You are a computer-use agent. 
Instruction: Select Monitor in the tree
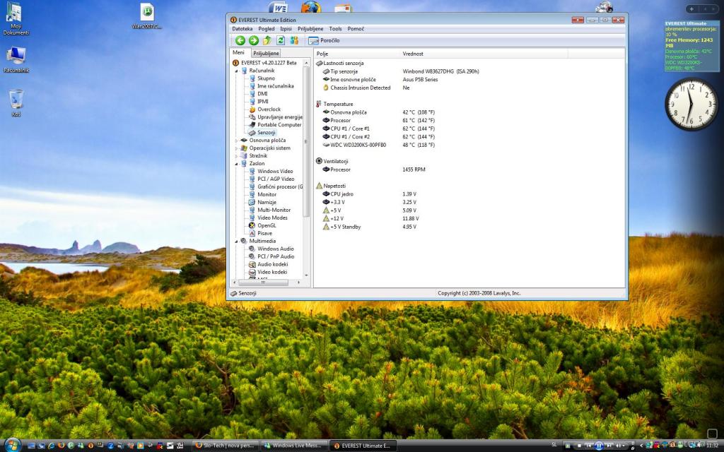[x=263, y=195]
